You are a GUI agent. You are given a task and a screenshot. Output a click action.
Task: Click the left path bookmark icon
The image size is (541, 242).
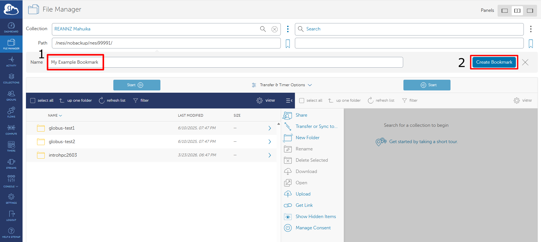pos(288,44)
